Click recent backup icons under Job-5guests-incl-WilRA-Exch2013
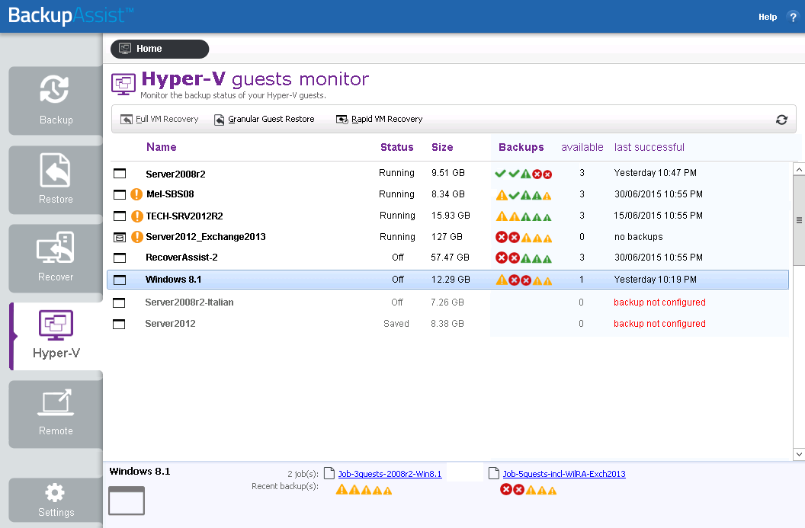 click(x=528, y=490)
